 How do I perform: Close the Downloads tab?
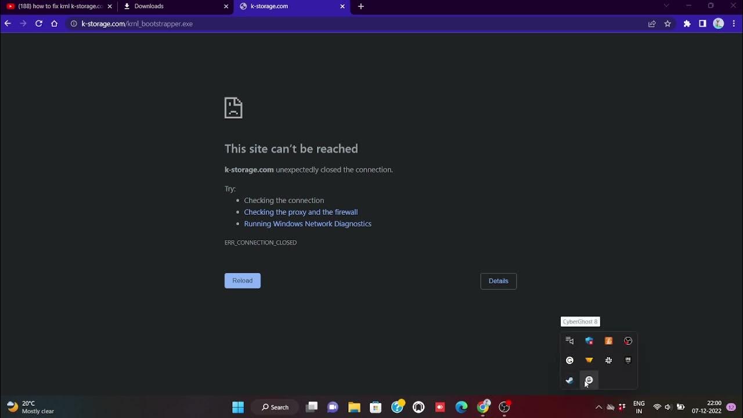coord(226,6)
